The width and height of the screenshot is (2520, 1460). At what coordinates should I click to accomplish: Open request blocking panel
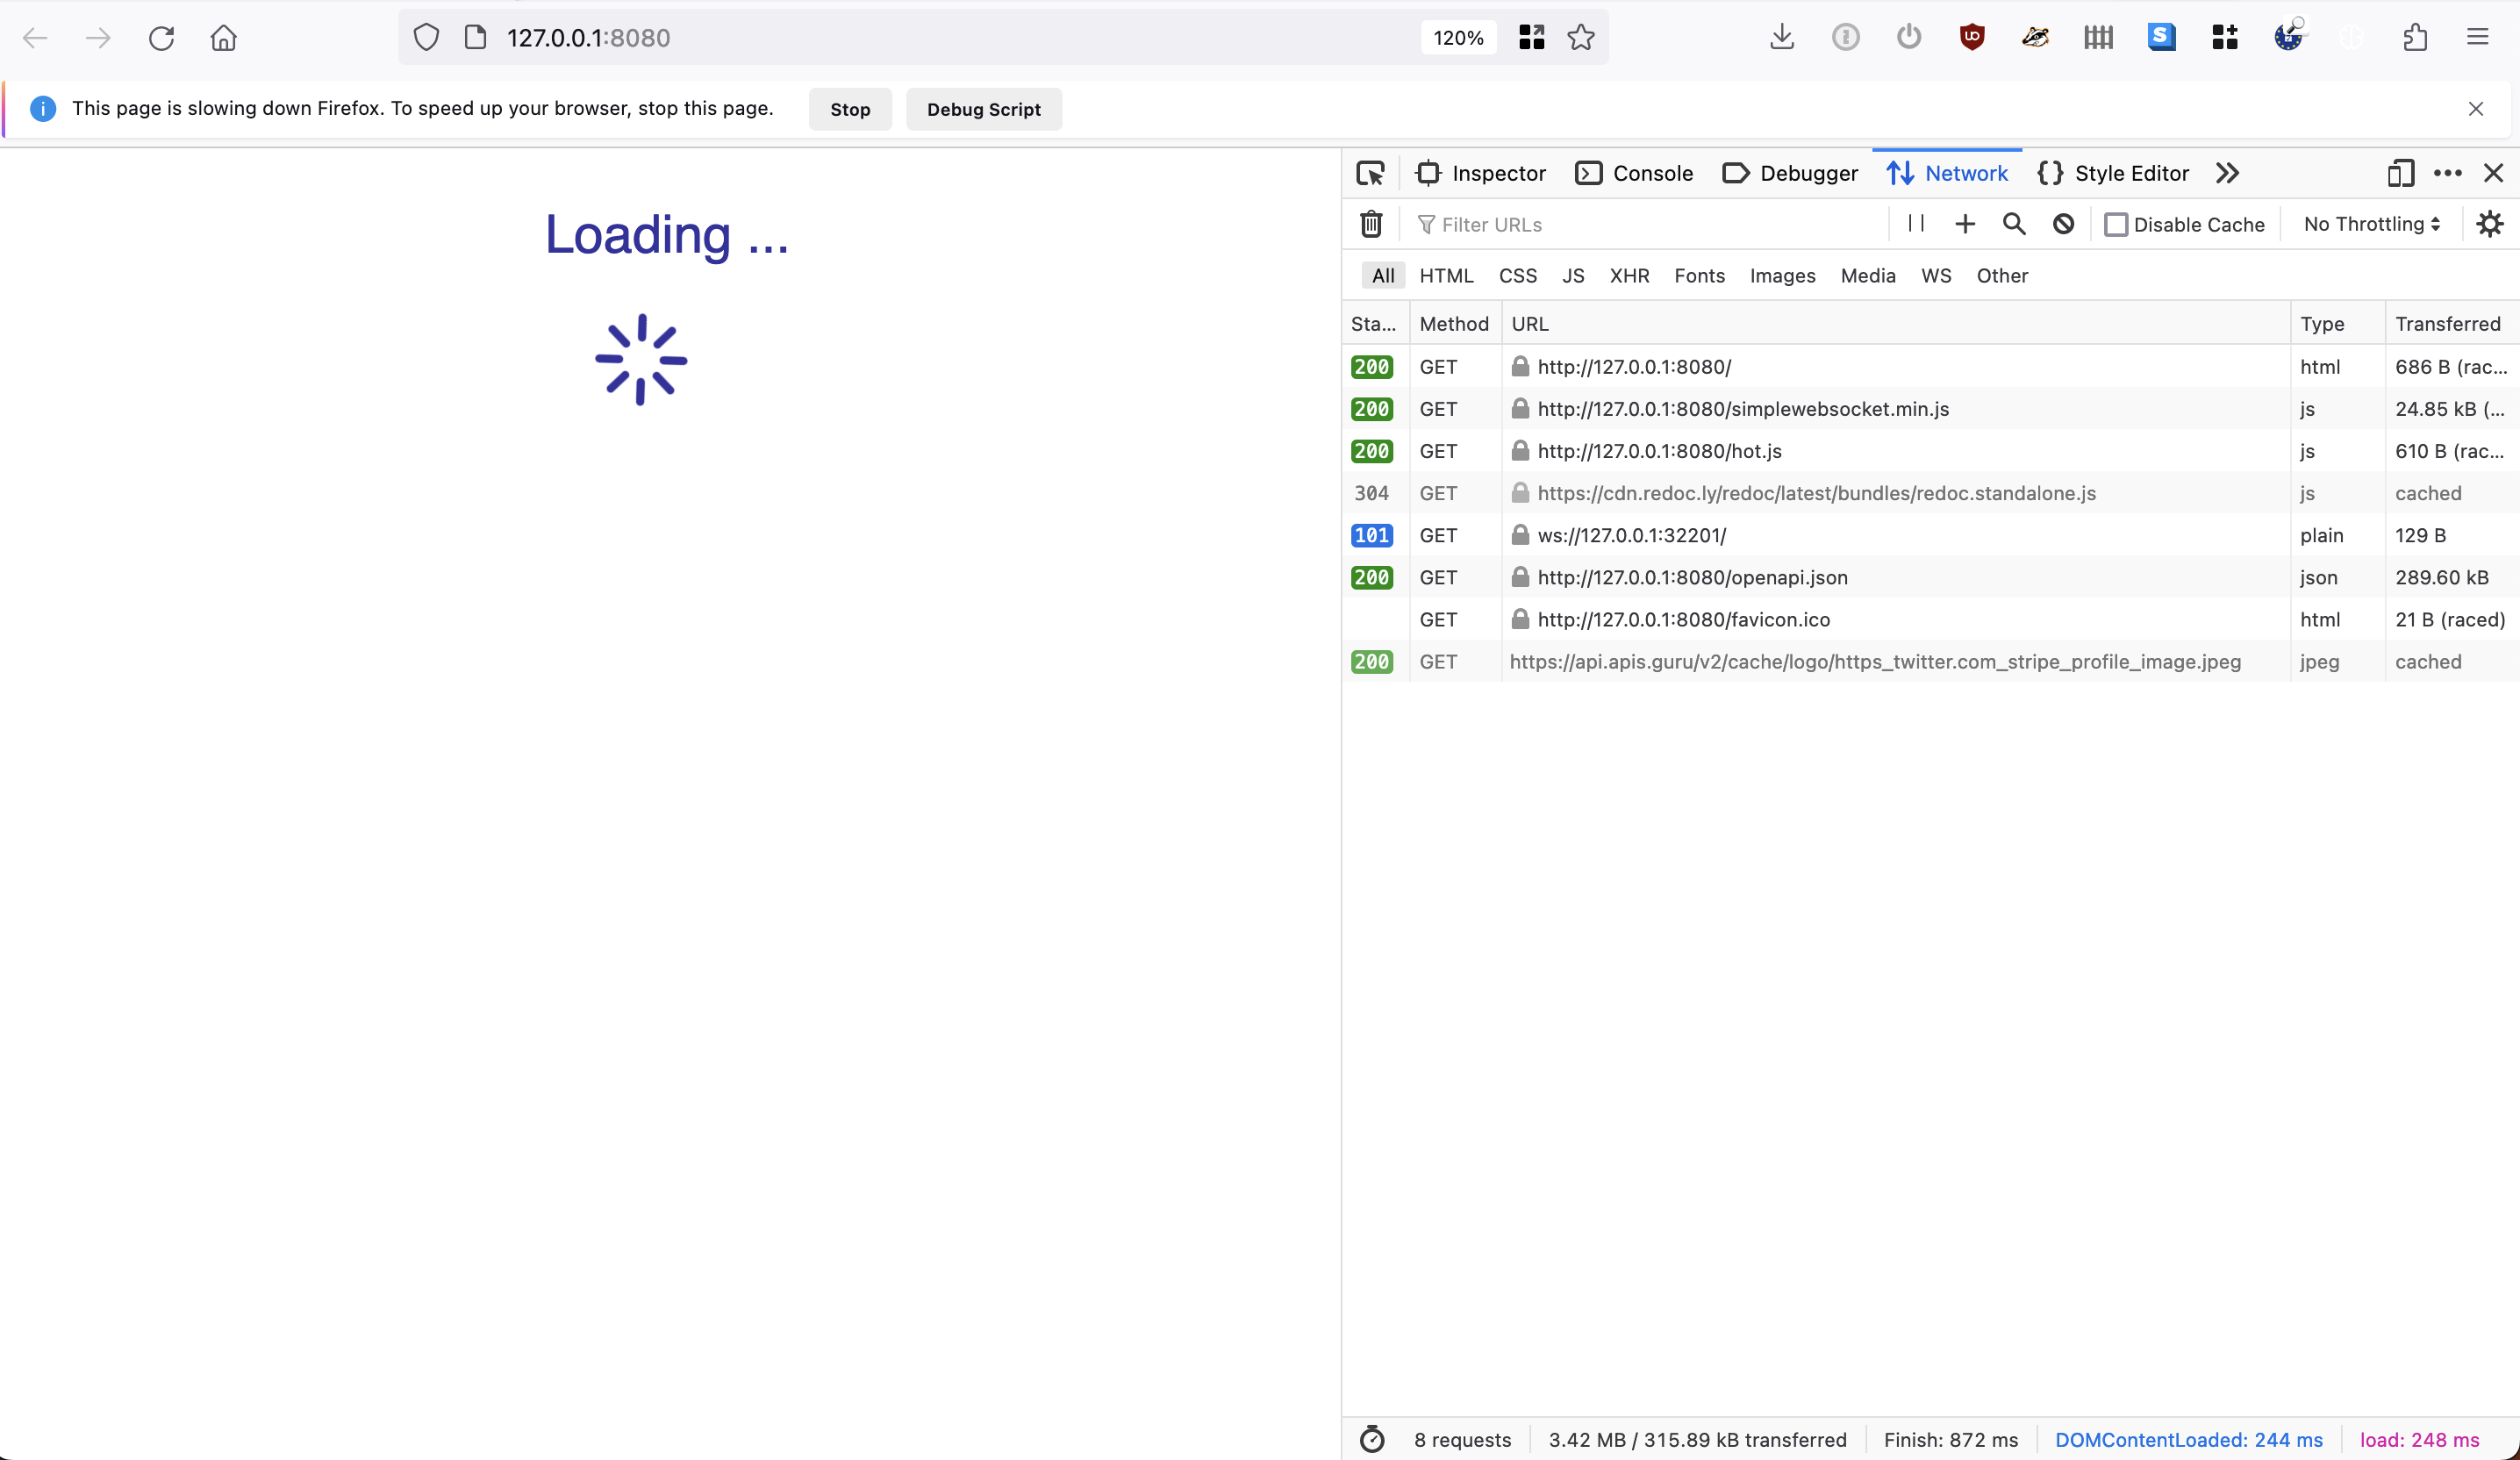(x=2062, y=224)
